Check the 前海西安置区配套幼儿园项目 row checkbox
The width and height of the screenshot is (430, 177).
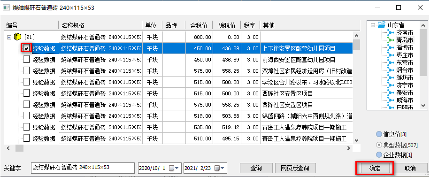click(27, 60)
